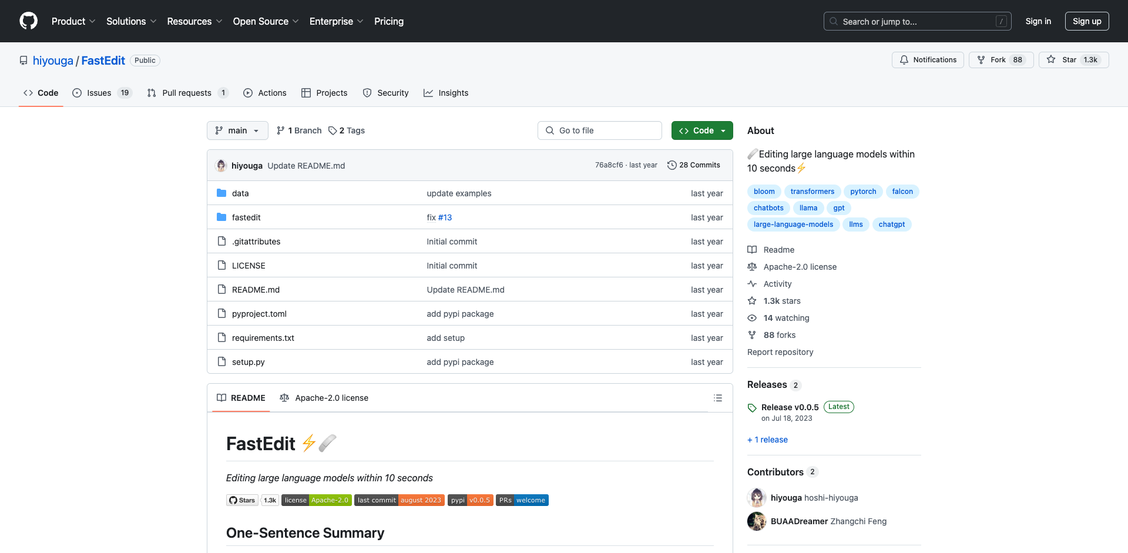Expand the Enterprise dropdown
The height and width of the screenshot is (553, 1128).
pyautogui.click(x=336, y=21)
